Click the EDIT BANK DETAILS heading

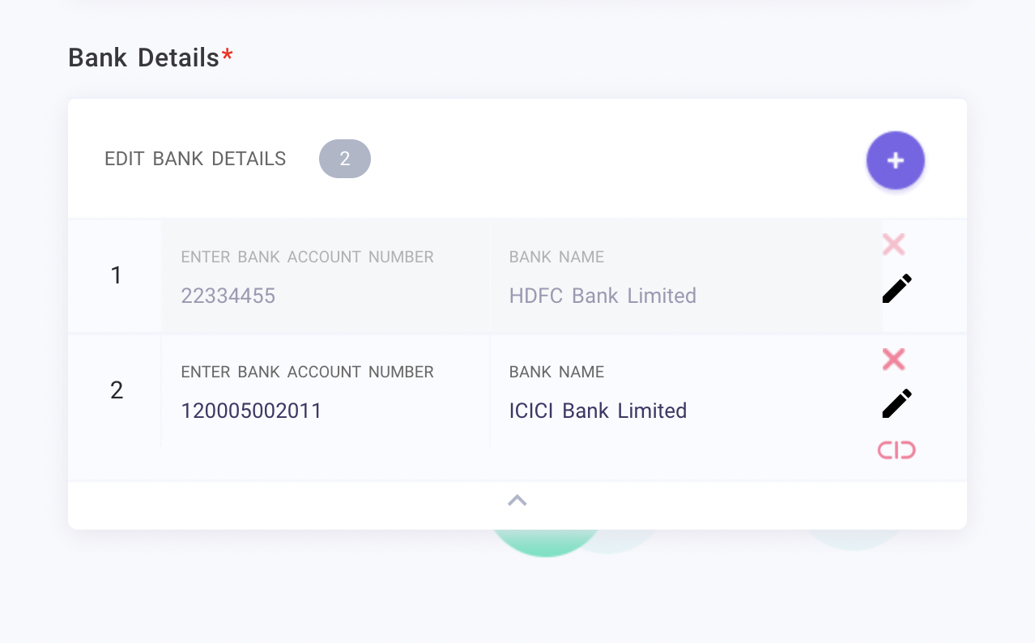coord(195,159)
